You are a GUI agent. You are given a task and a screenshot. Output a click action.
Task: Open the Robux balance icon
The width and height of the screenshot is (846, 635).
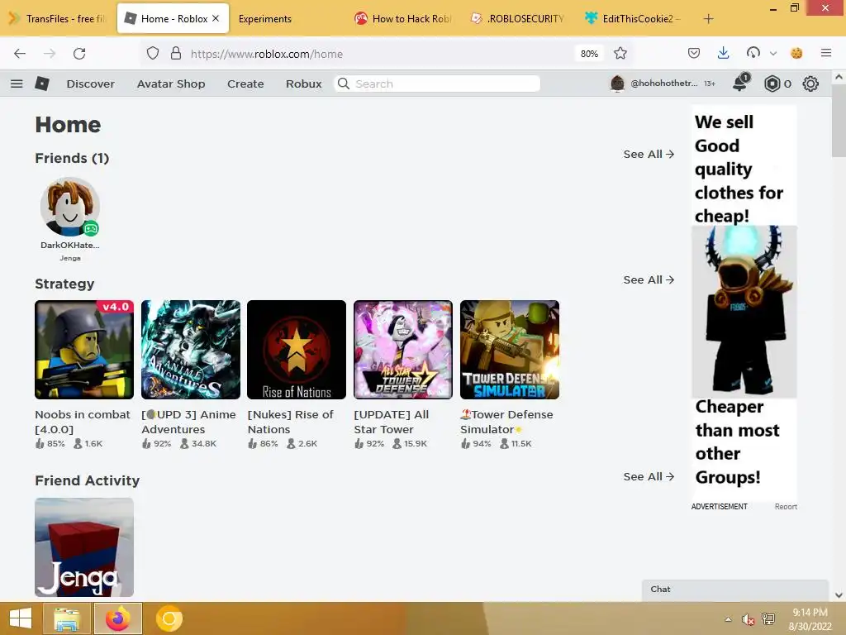772,84
